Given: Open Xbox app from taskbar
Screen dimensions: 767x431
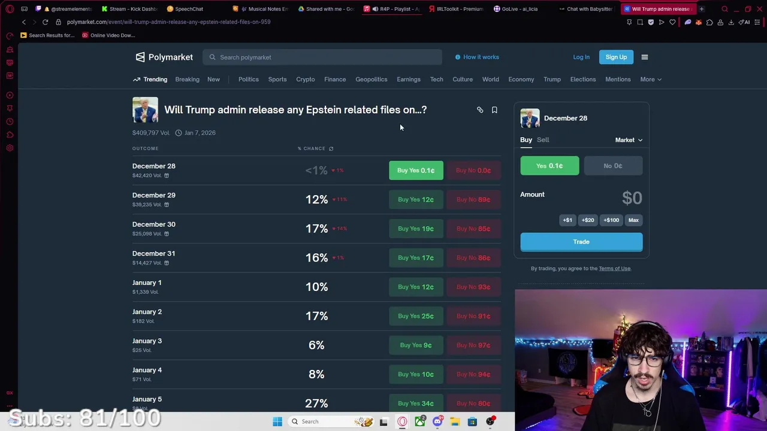Looking at the screenshot, I should click(x=420, y=421).
